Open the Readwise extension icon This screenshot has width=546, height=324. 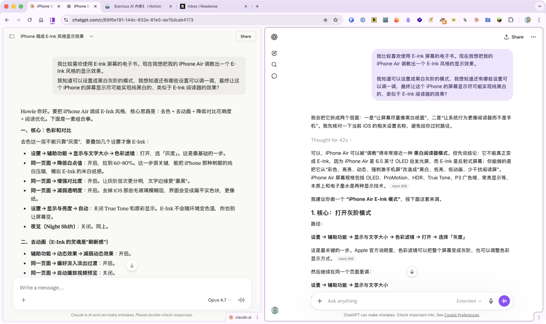click(374, 20)
